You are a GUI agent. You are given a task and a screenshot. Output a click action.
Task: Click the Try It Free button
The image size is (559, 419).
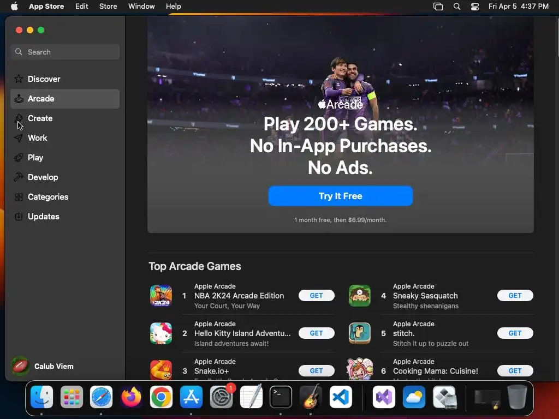341,196
